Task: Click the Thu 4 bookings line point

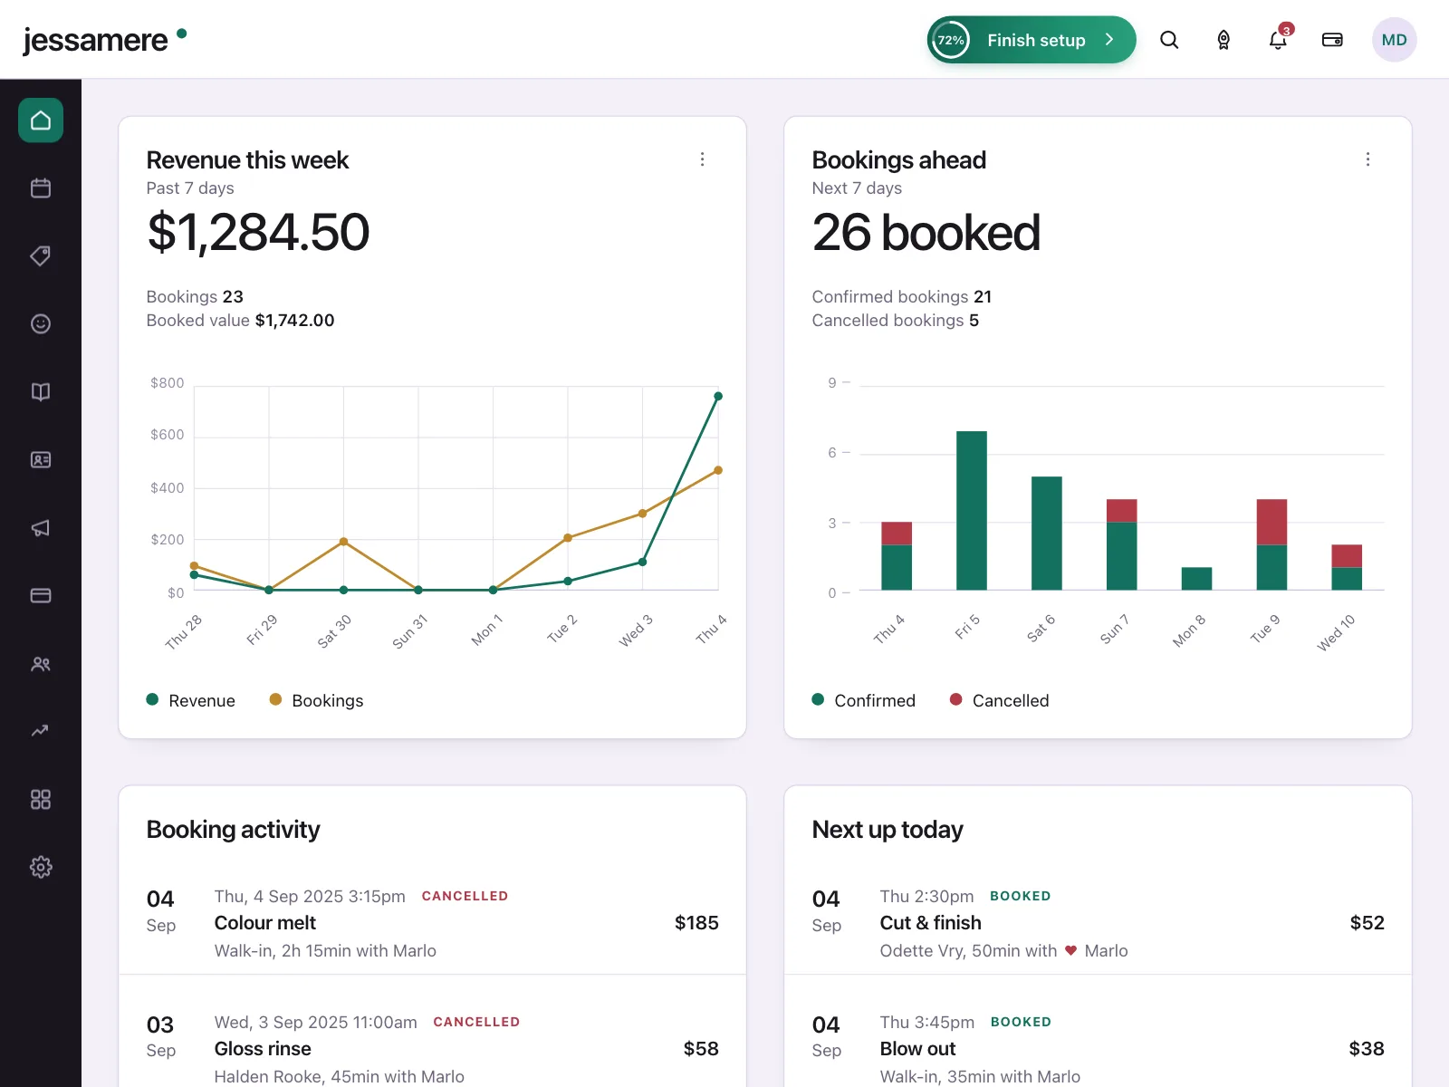Action: 718,470
